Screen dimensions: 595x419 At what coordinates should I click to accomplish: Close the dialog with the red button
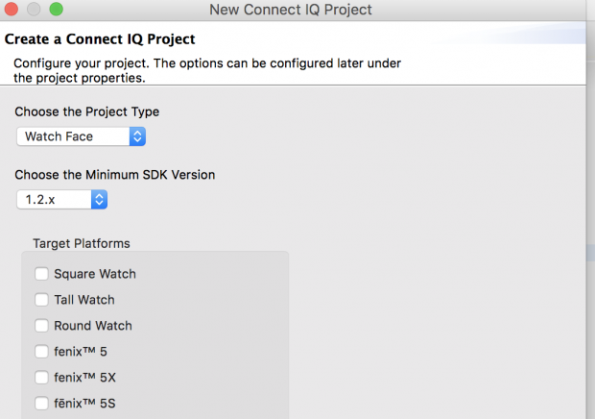pos(12,9)
